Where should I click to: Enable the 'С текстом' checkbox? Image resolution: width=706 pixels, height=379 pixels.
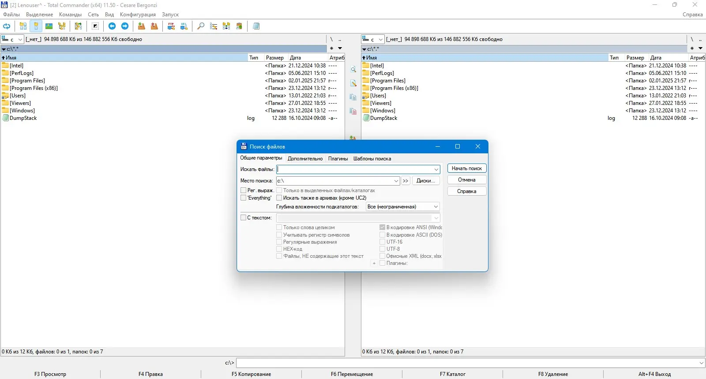[x=243, y=218]
